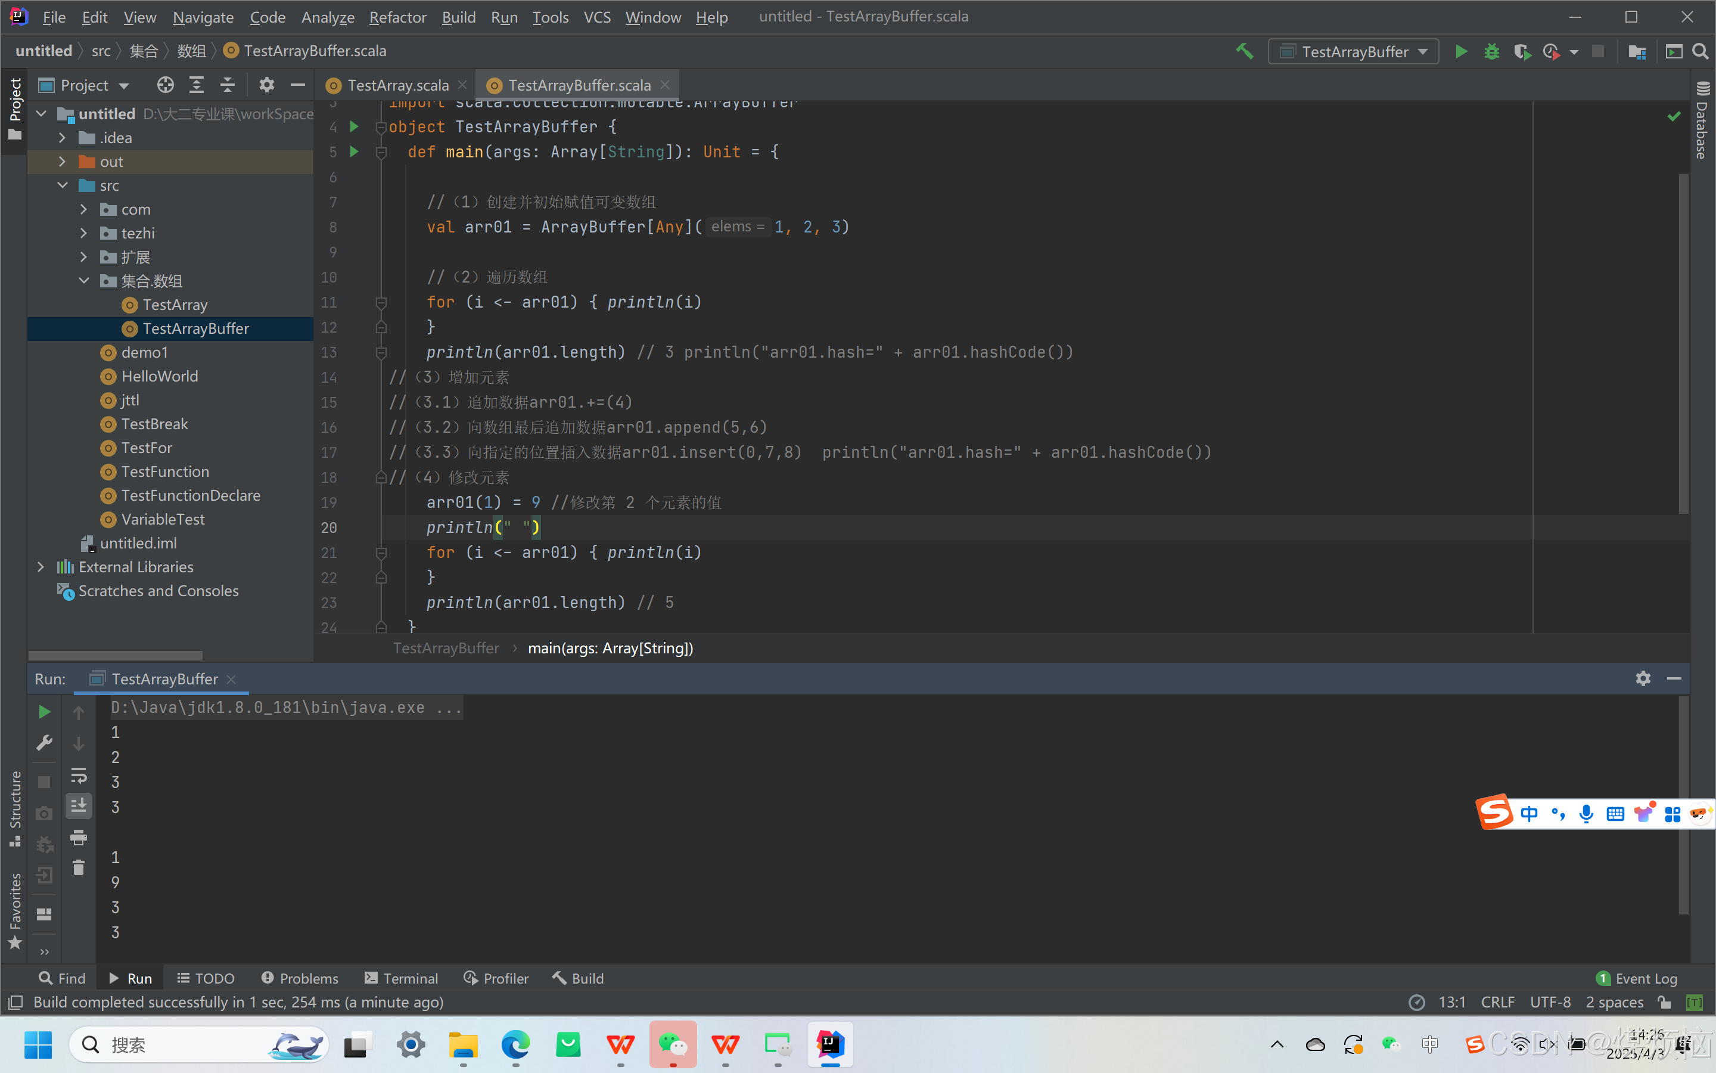Open the Terminal tool window
Screen dimensions: 1716x1073
tap(402, 978)
